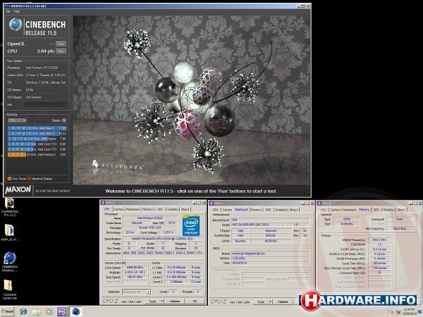This screenshot has width=423, height=317.
Task: Click Validate in the first CPU-Z window
Action: tap(175, 302)
